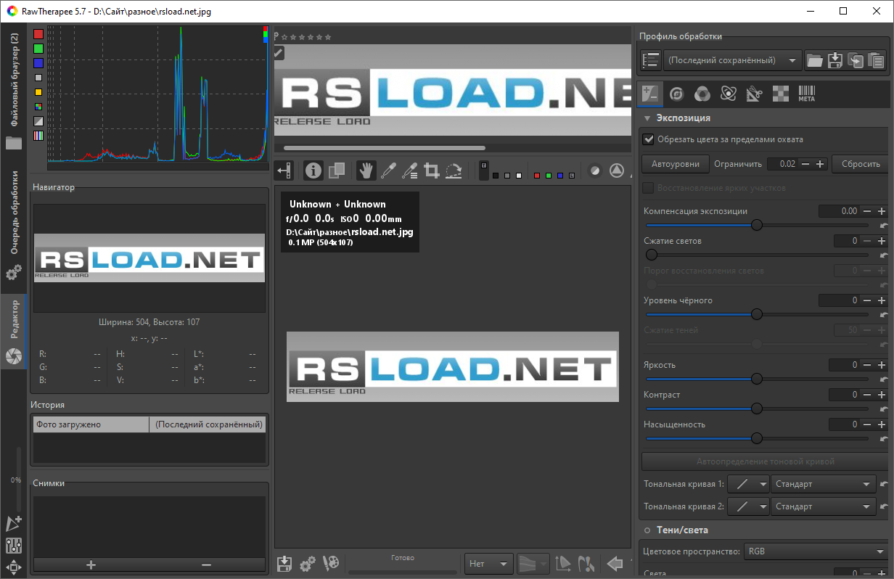Viewport: 894px width, 579px height.
Task: Select the Crop tool
Action: pos(432,171)
